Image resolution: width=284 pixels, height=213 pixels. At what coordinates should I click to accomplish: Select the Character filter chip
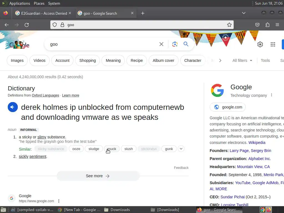pyautogui.click(x=193, y=60)
